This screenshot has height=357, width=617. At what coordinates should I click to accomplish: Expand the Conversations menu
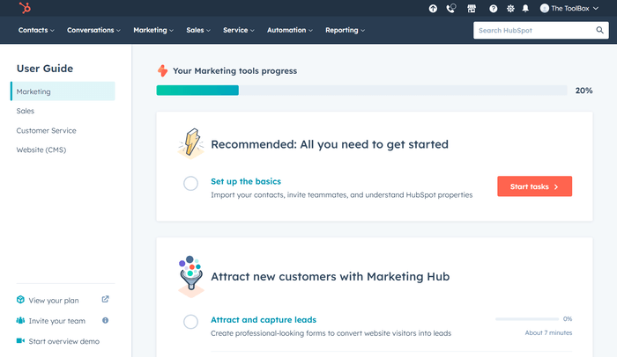[93, 30]
